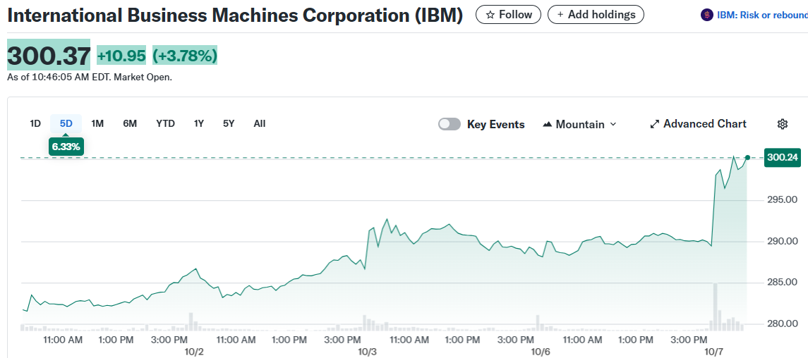808x358 pixels.
Task: Click the mountain chart type icon
Action: 547,125
